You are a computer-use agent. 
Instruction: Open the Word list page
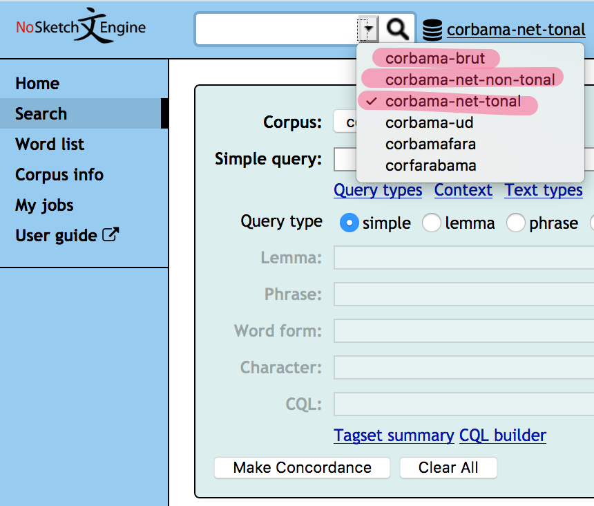(49, 144)
